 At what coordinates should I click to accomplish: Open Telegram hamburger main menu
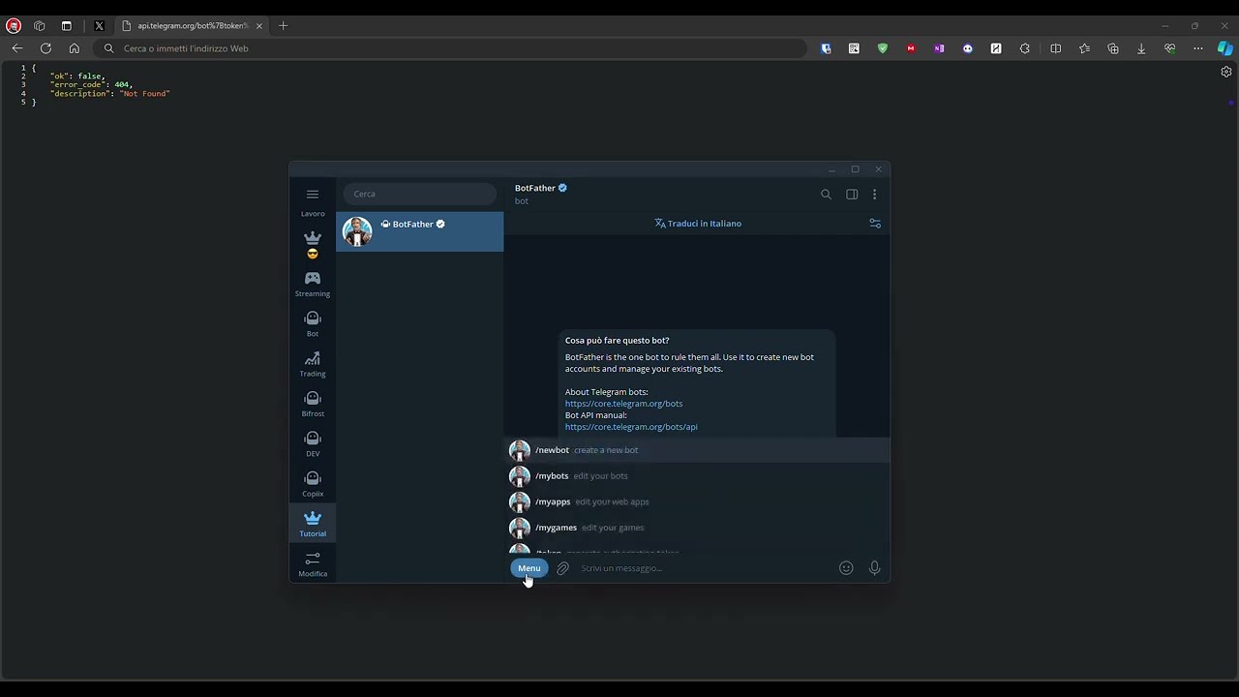312,195
